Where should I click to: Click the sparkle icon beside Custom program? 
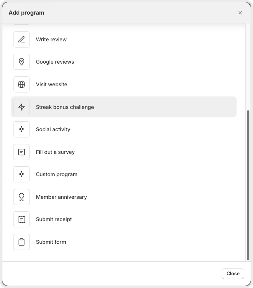[22, 174]
